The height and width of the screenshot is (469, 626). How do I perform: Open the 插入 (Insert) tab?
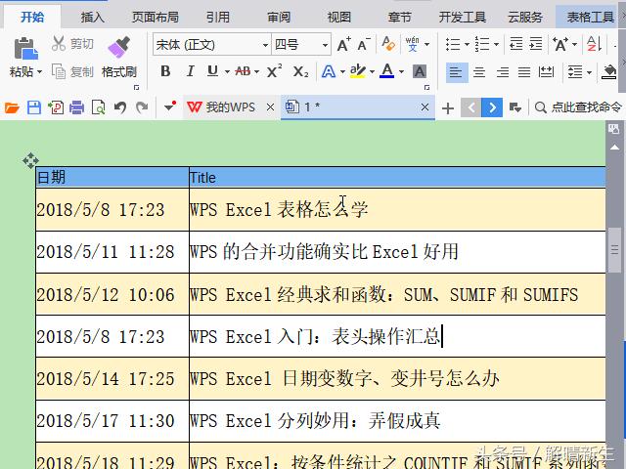pyautogui.click(x=92, y=18)
